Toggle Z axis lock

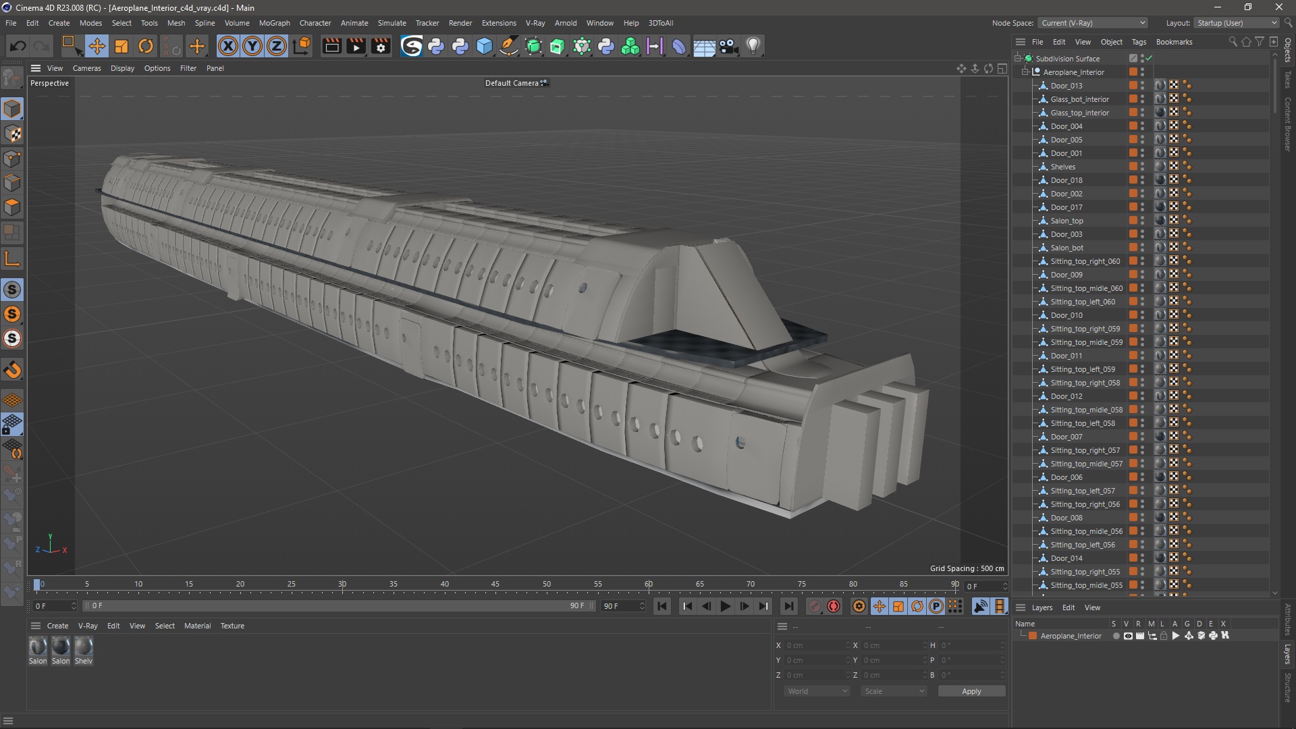point(277,46)
